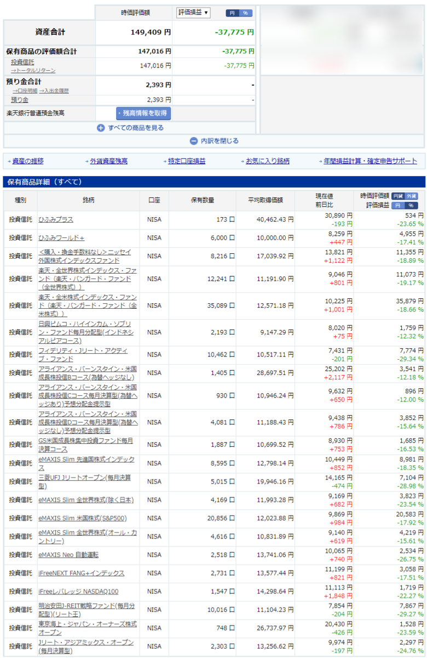Screen dimensions: 427x658
Task: Set the table 評価損益 to %
Action: 411,205
